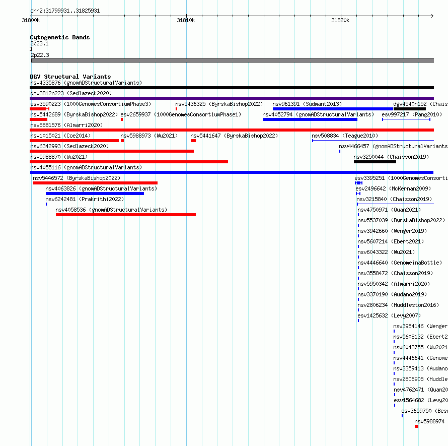448x446 pixels.
Task: Open nsv5607214 (Ebert2021) label
Action: point(391,242)
